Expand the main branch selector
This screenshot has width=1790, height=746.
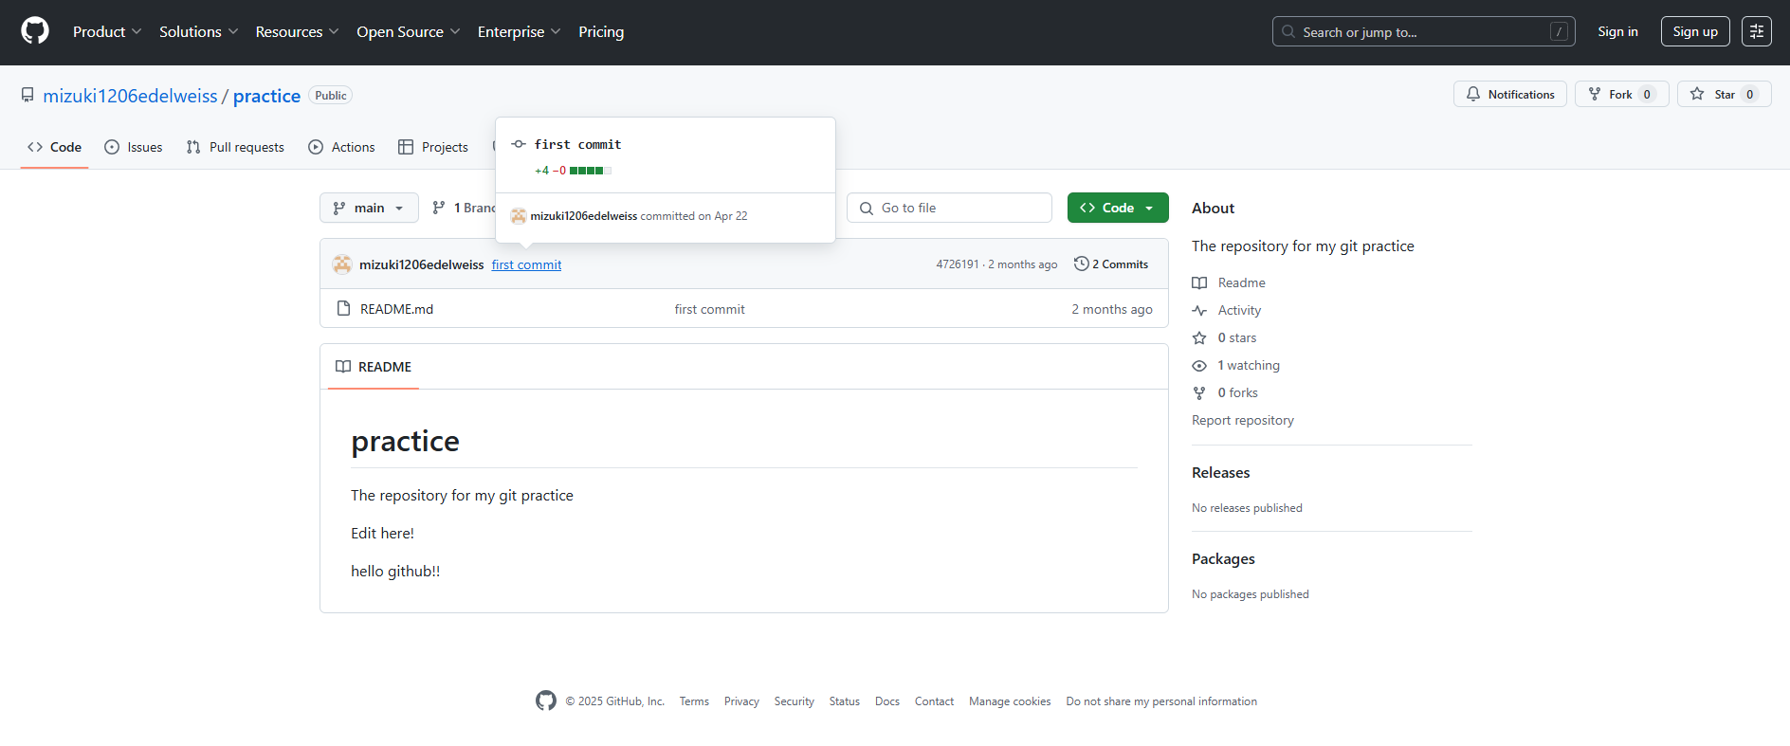coord(369,208)
